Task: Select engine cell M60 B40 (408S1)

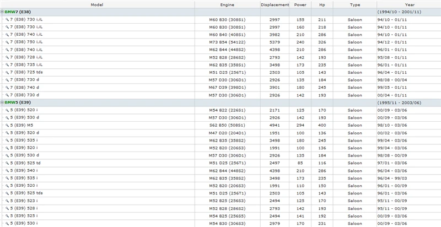Action: tap(227, 35)
